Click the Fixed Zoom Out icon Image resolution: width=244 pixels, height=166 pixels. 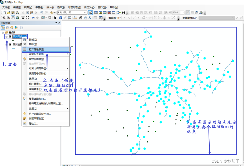27,18
